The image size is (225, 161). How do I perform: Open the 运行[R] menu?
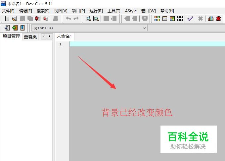pos(96,11)
